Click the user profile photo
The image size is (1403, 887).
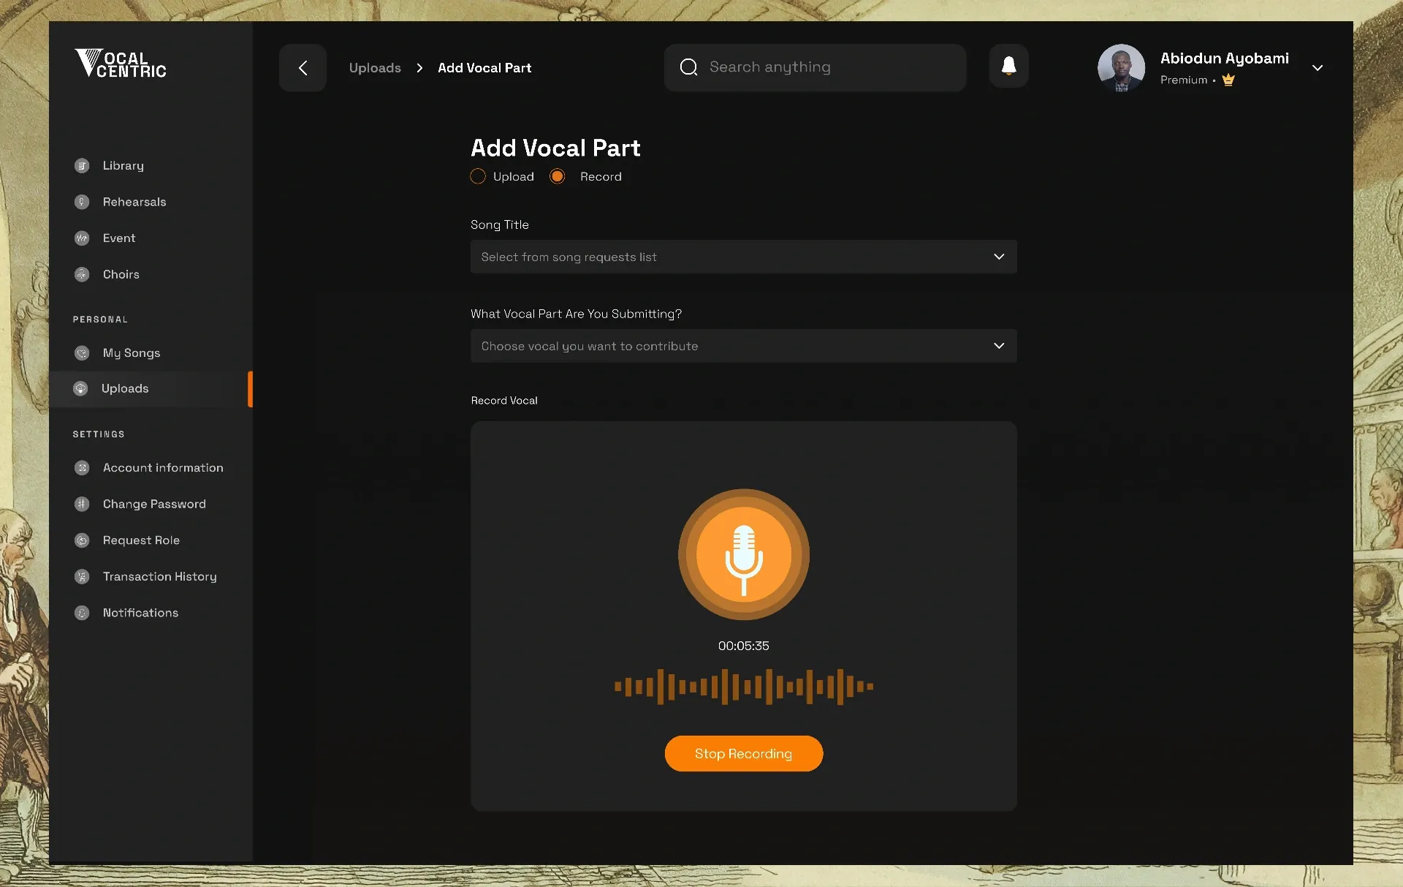click(1121, 68)
